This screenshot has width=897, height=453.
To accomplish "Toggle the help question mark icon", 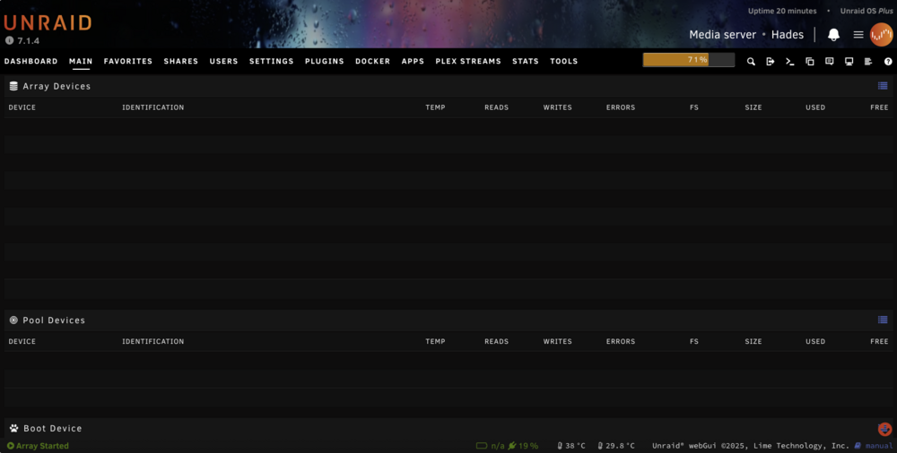I will pyautogui.click(x=888, y=61).
